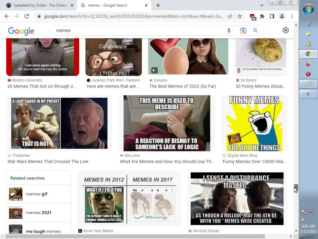Launch Internet Explorer from the taskbar

(x=308, y=24)
